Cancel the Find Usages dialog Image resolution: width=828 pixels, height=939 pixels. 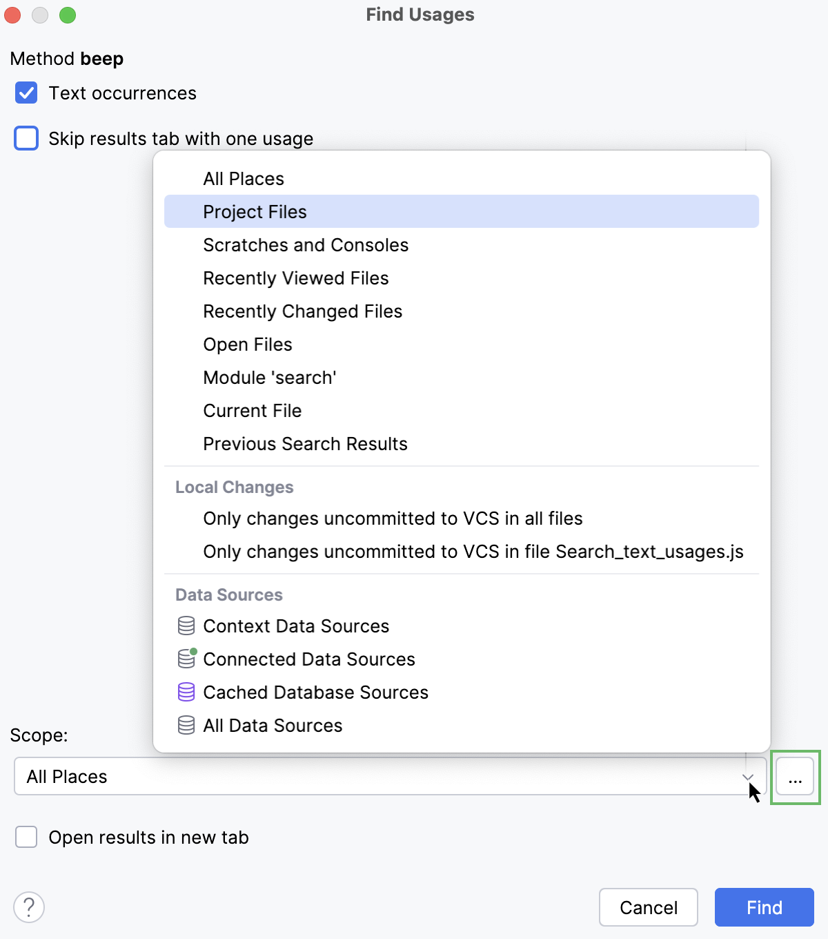tap(648, 907)
